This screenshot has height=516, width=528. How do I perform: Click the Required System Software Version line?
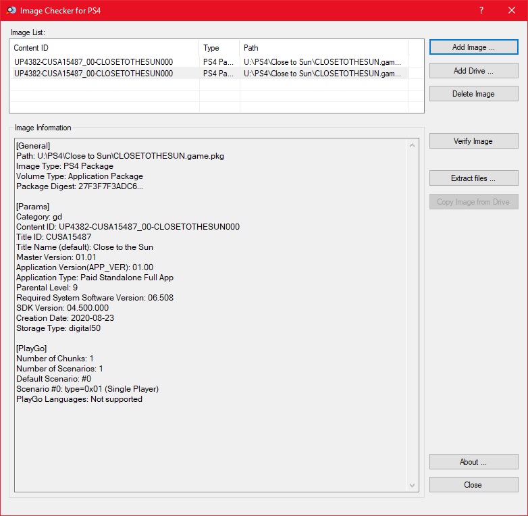tap(95, 297)
